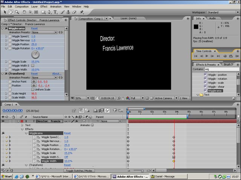Toggle the Uniform Scale checkbox
This screenshot has height=180, width=241.
tap(32, 89)
